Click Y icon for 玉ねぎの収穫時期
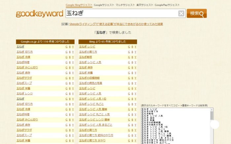231x144 pixels. pos(135,78)
